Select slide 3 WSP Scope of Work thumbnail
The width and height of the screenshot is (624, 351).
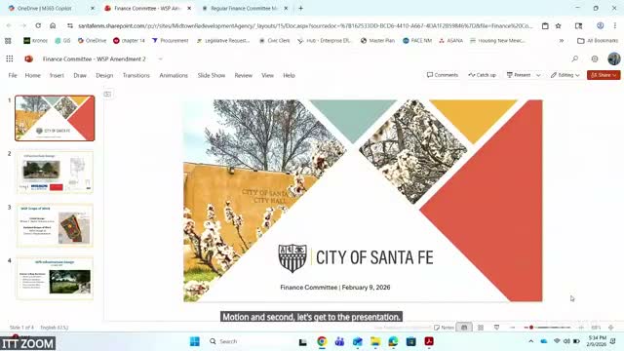55,225
